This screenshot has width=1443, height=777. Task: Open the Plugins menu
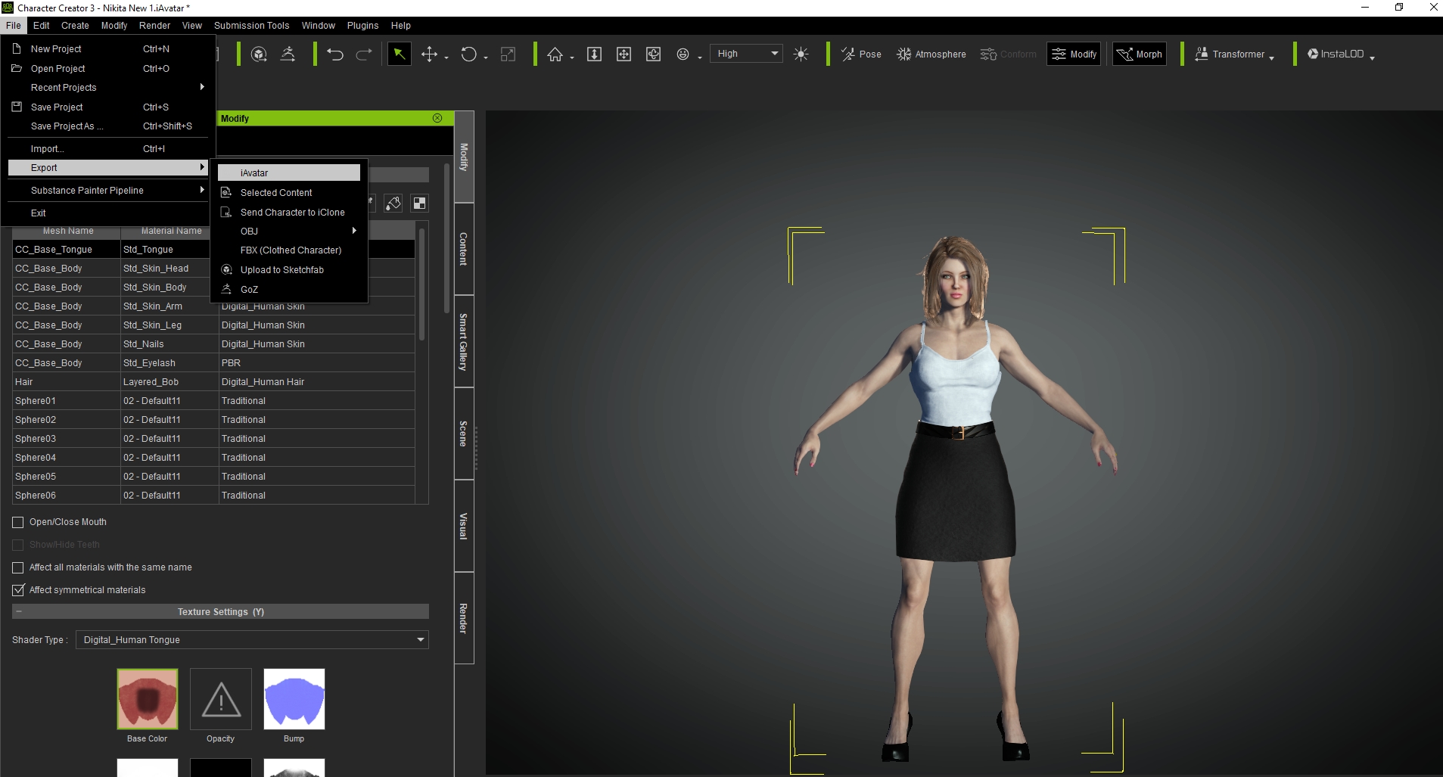click(x=362, y=25)
